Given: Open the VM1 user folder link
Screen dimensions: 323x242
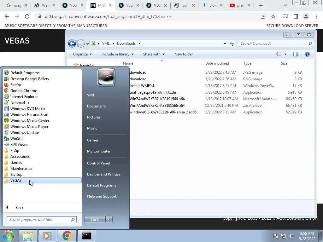Looking at the screenshot, I should [91, 95].
